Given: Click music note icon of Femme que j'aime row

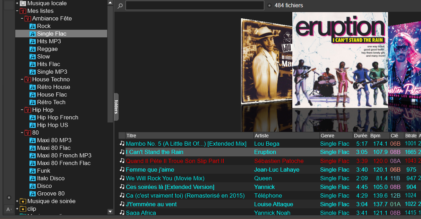Looking at the screenshot, I should pos(122,169).
